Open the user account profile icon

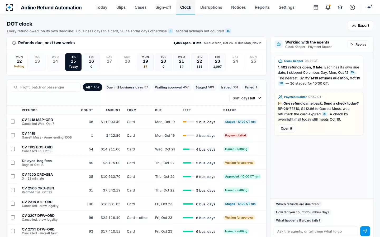352,7
